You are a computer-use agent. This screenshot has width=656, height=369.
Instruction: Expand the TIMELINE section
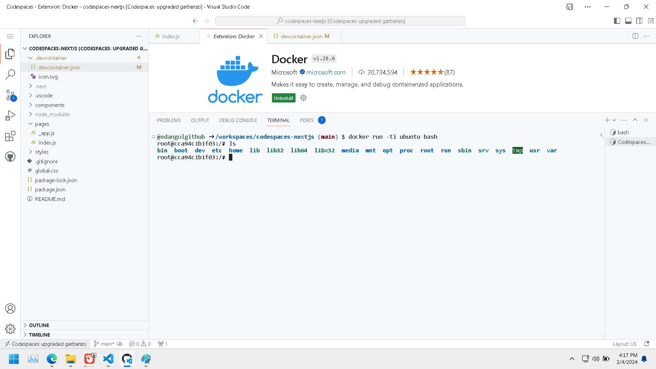pos(84,335)
